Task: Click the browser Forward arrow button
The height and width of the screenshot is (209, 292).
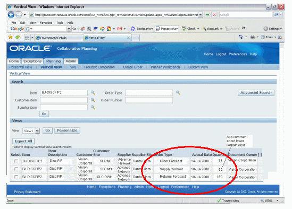Action: coord(19,15)
